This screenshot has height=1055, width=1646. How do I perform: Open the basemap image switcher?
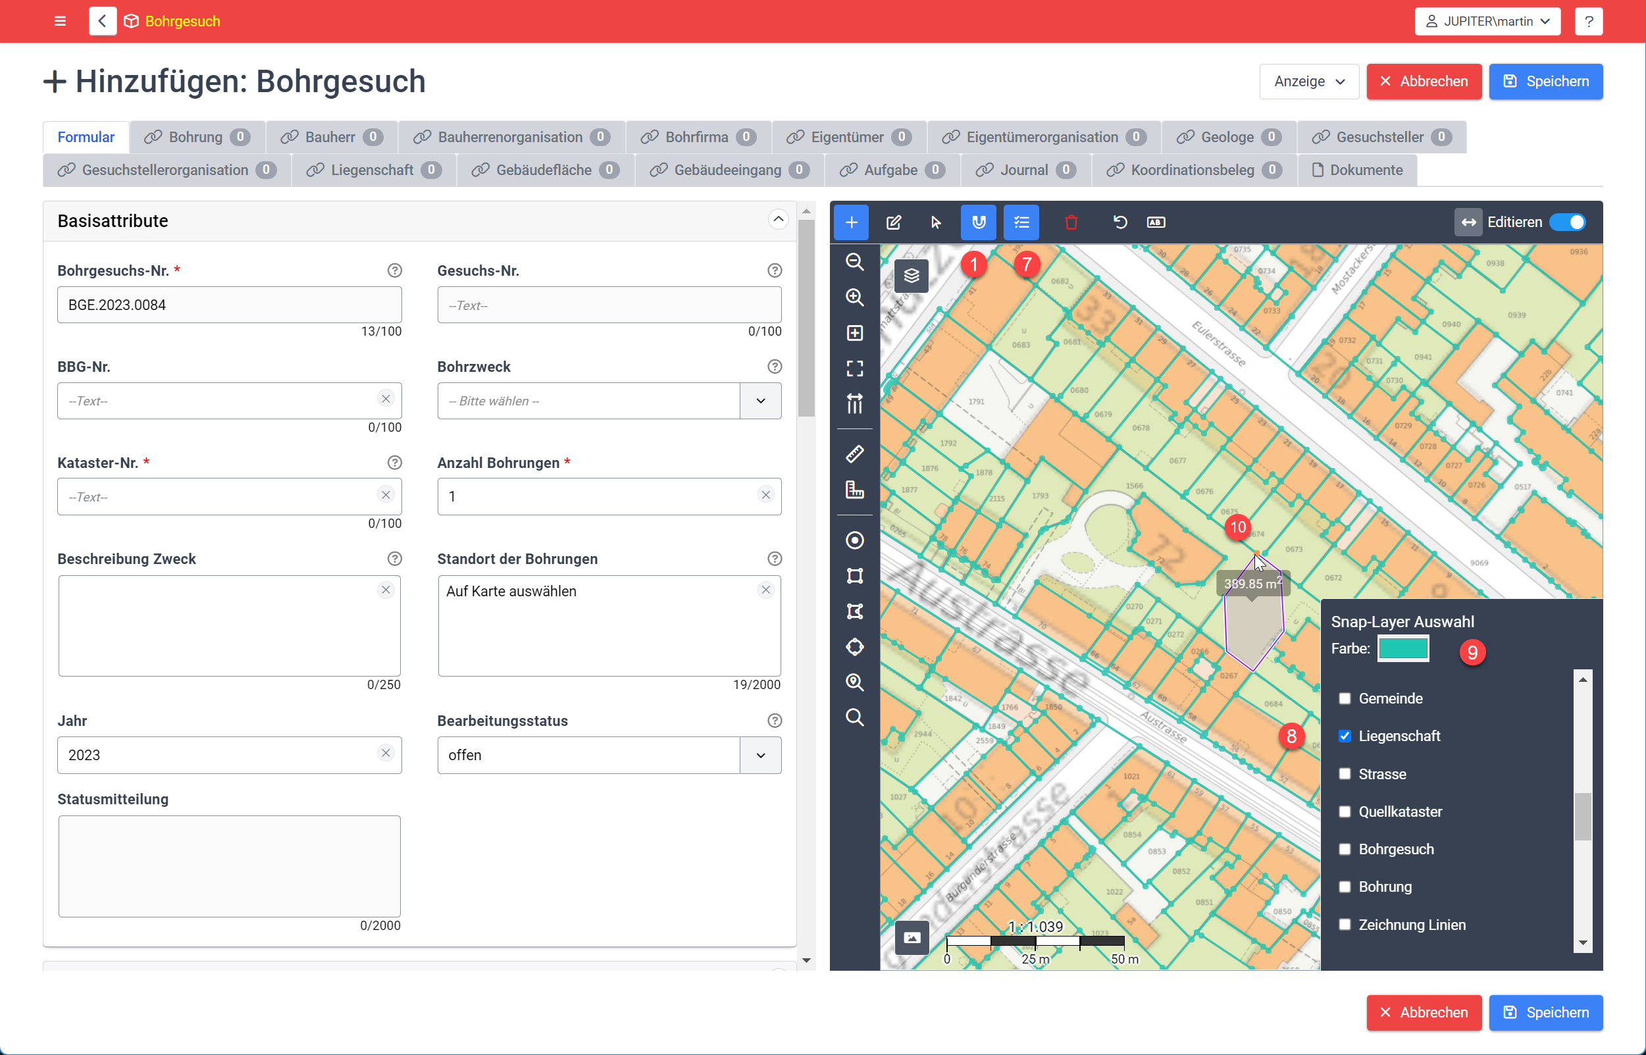click(x=912, y=937)
